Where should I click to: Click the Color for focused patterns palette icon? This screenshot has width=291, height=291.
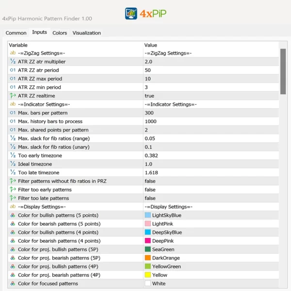point(13,283)
